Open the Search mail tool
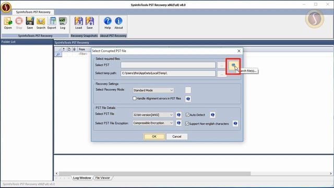334x188 pixels. click(41, 23)
